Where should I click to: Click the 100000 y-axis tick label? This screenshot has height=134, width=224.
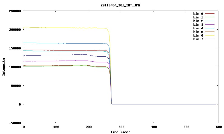pos(15,67)
